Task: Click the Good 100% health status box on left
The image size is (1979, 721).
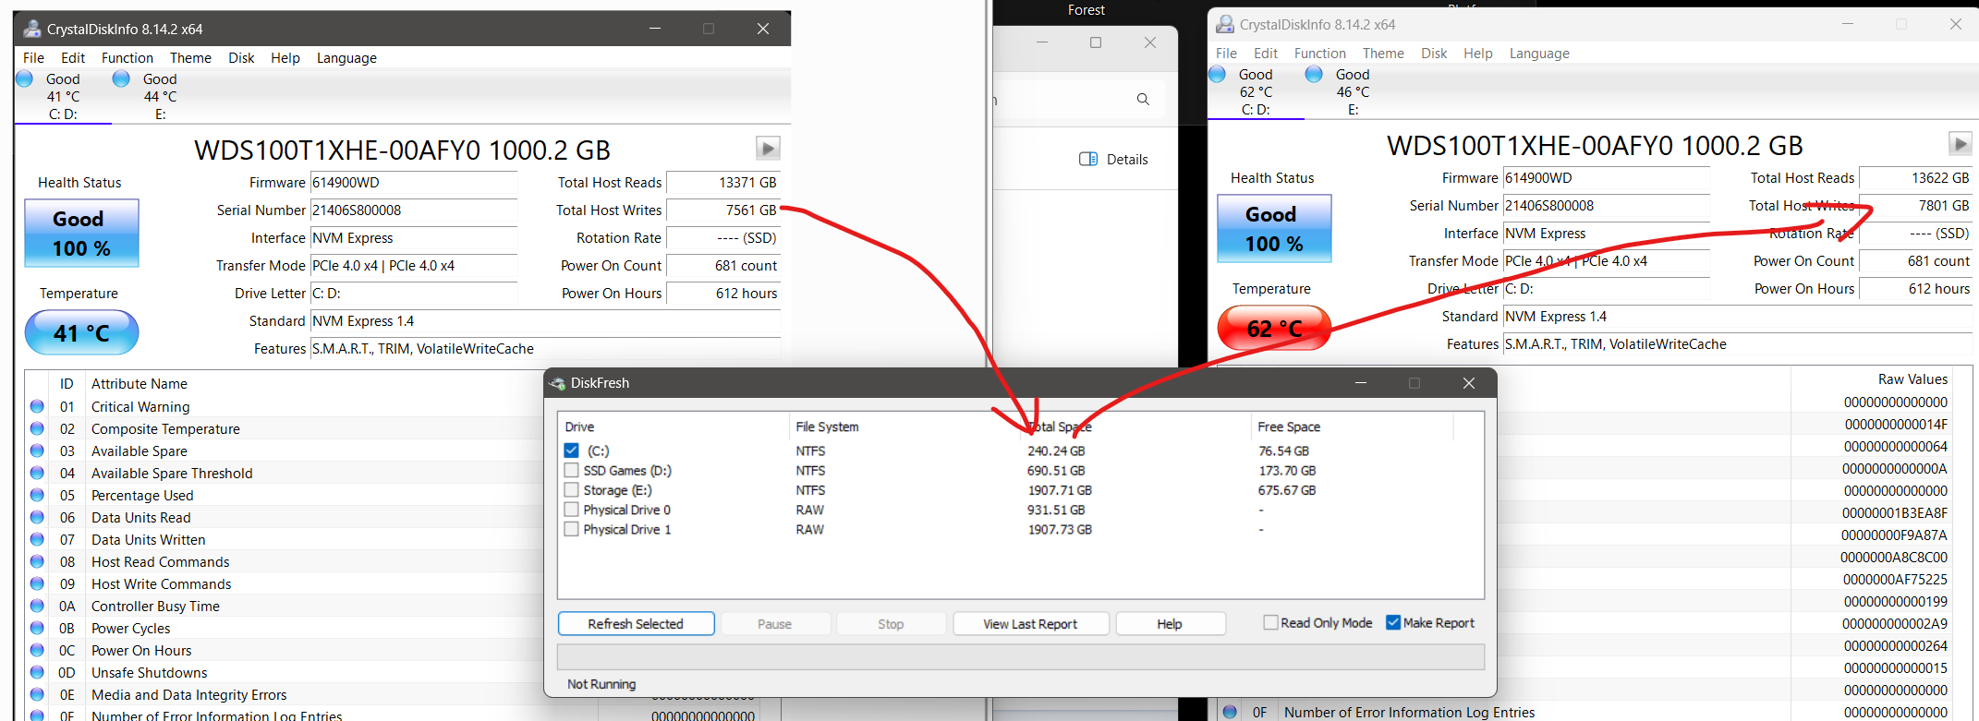Action: [x=81, y=234]
